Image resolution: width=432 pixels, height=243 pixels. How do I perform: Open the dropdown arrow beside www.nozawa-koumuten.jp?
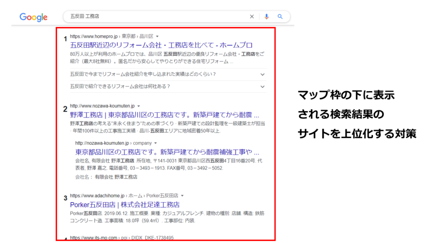138,106
